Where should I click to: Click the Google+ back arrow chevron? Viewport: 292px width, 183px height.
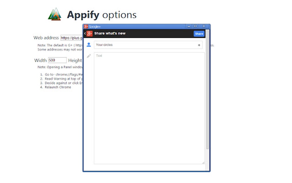85,34
